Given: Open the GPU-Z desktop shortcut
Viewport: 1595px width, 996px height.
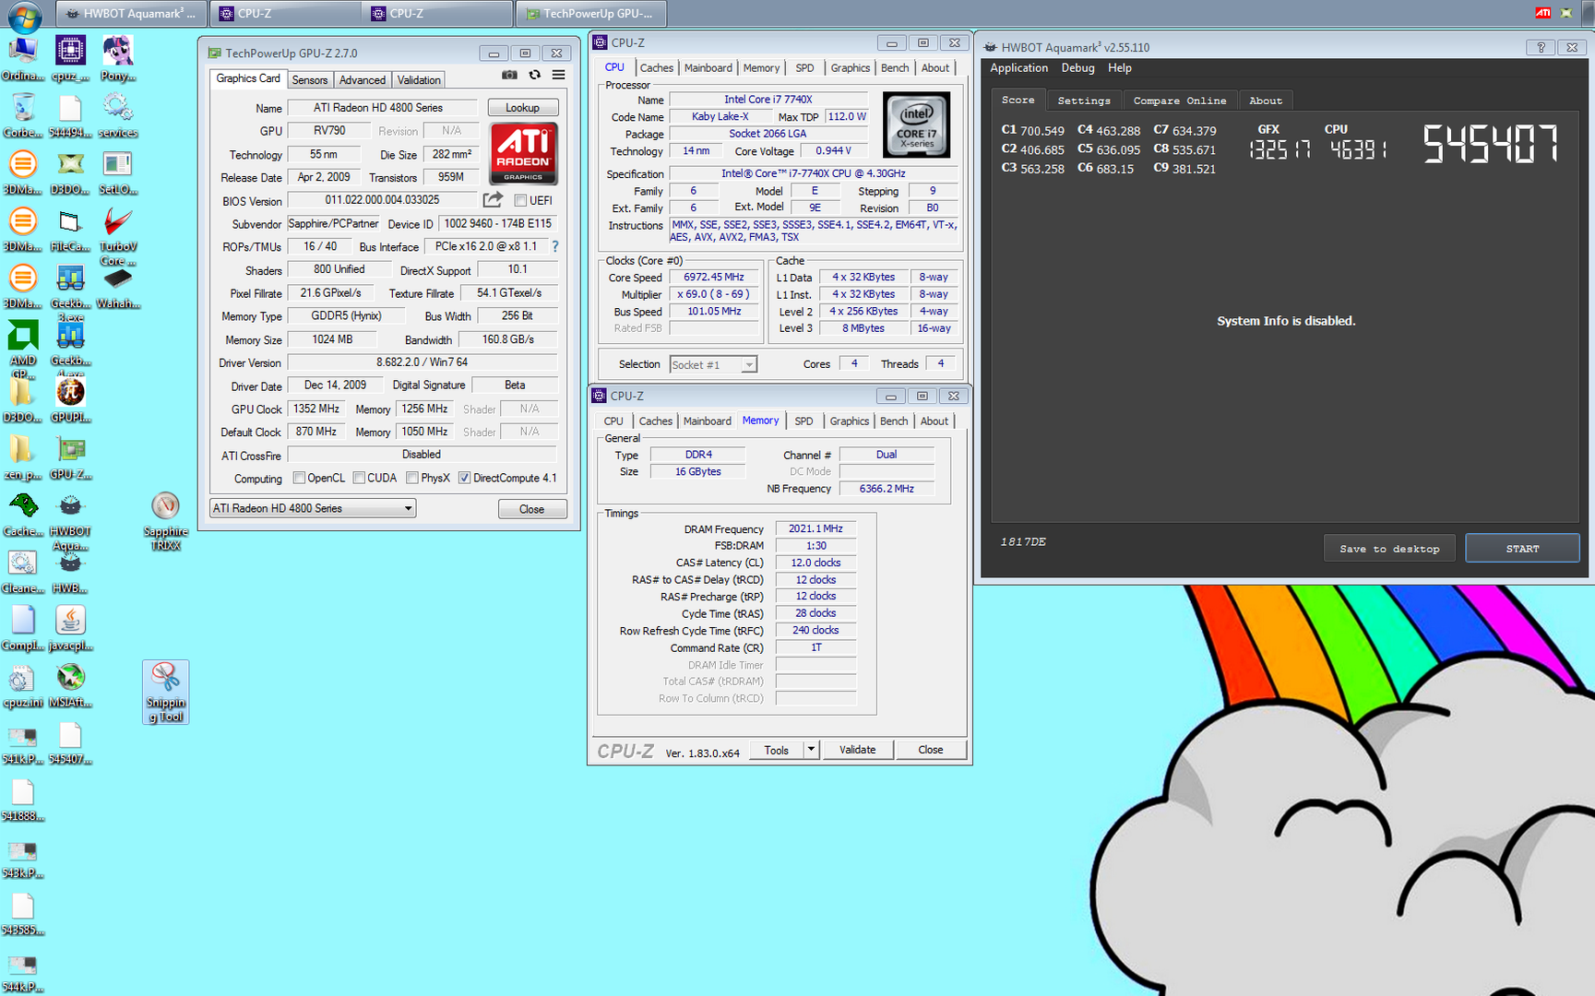Looking at the screenshot, I should (x=70, y=457).
